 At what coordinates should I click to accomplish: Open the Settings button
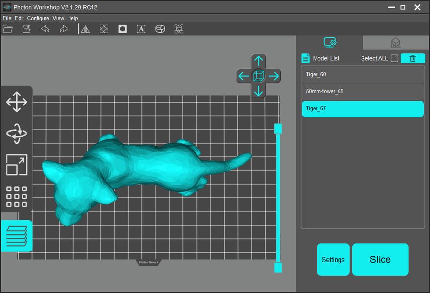(x=333, y=260)
